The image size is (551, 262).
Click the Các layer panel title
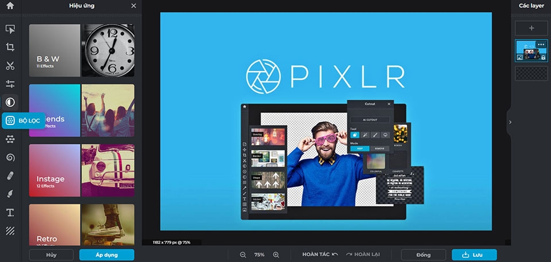tap(531, 6)
